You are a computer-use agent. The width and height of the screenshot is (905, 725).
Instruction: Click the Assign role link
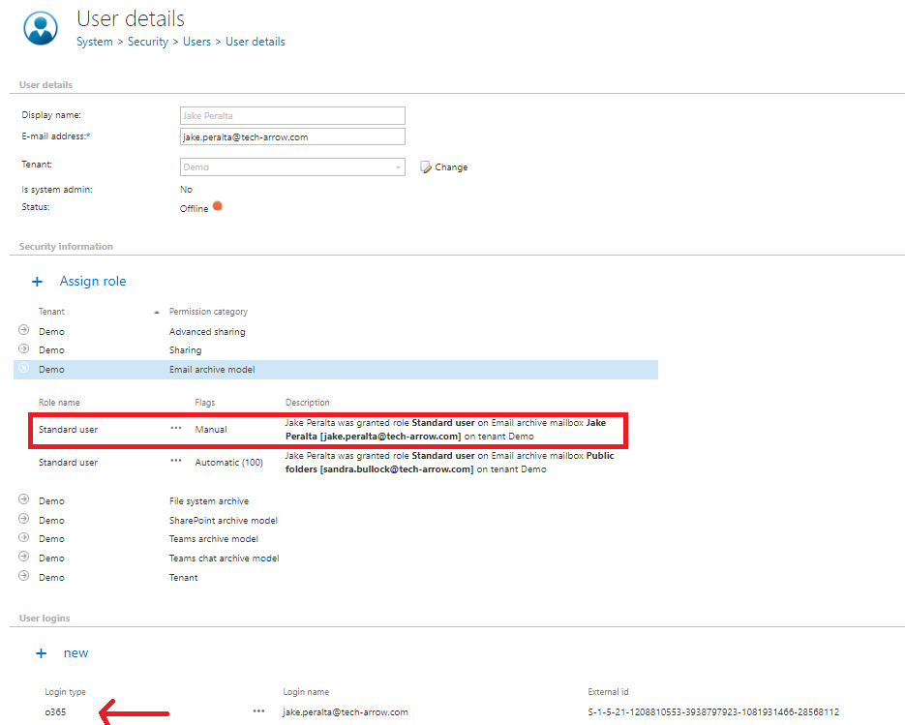point(93,281)
